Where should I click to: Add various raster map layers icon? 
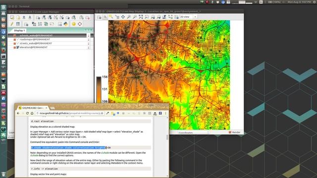[x=50, y=18]
